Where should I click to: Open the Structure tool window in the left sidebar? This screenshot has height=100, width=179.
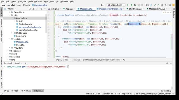tap(1, 62)
